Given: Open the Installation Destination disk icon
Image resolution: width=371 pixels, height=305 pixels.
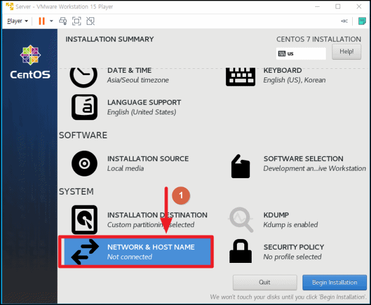Looking at the screenshot, I should point(84,220).
